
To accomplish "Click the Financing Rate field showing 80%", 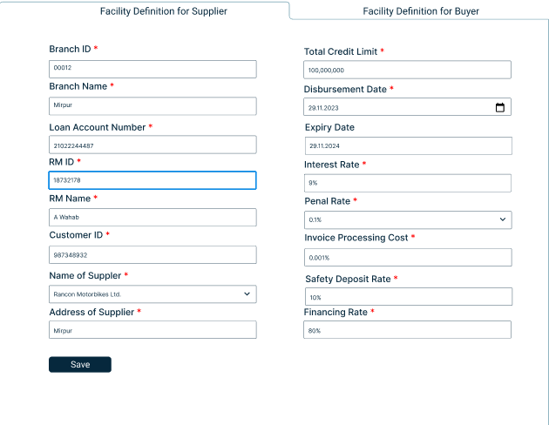I will click(407, 330).
